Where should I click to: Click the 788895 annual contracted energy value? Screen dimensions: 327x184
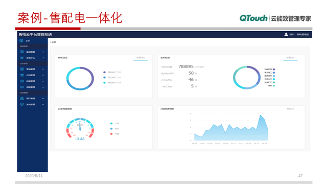pyautogui.click(x=186, y=66)
